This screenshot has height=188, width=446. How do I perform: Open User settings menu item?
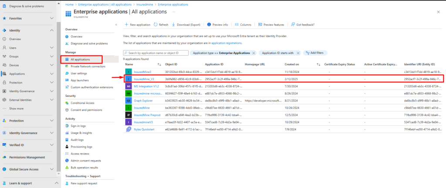[x=79, y=73]
